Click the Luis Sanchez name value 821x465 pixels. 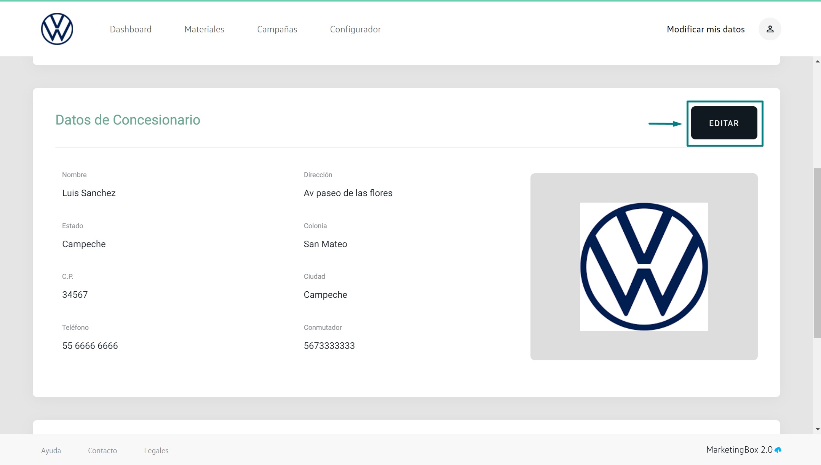point(89,193)
